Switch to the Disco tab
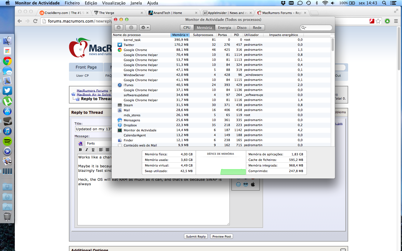 click(x=242, y=28)
